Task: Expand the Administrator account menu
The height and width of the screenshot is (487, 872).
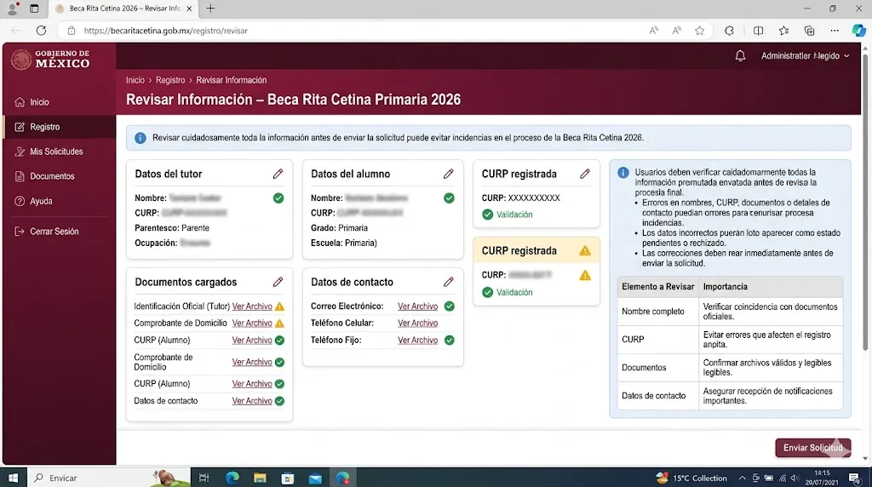Action: pyautogui.click(x=805, y=55)
